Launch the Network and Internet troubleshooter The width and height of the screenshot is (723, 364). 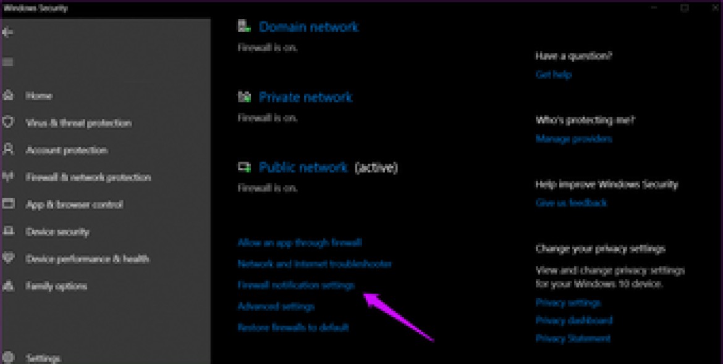tap(316, 264)
